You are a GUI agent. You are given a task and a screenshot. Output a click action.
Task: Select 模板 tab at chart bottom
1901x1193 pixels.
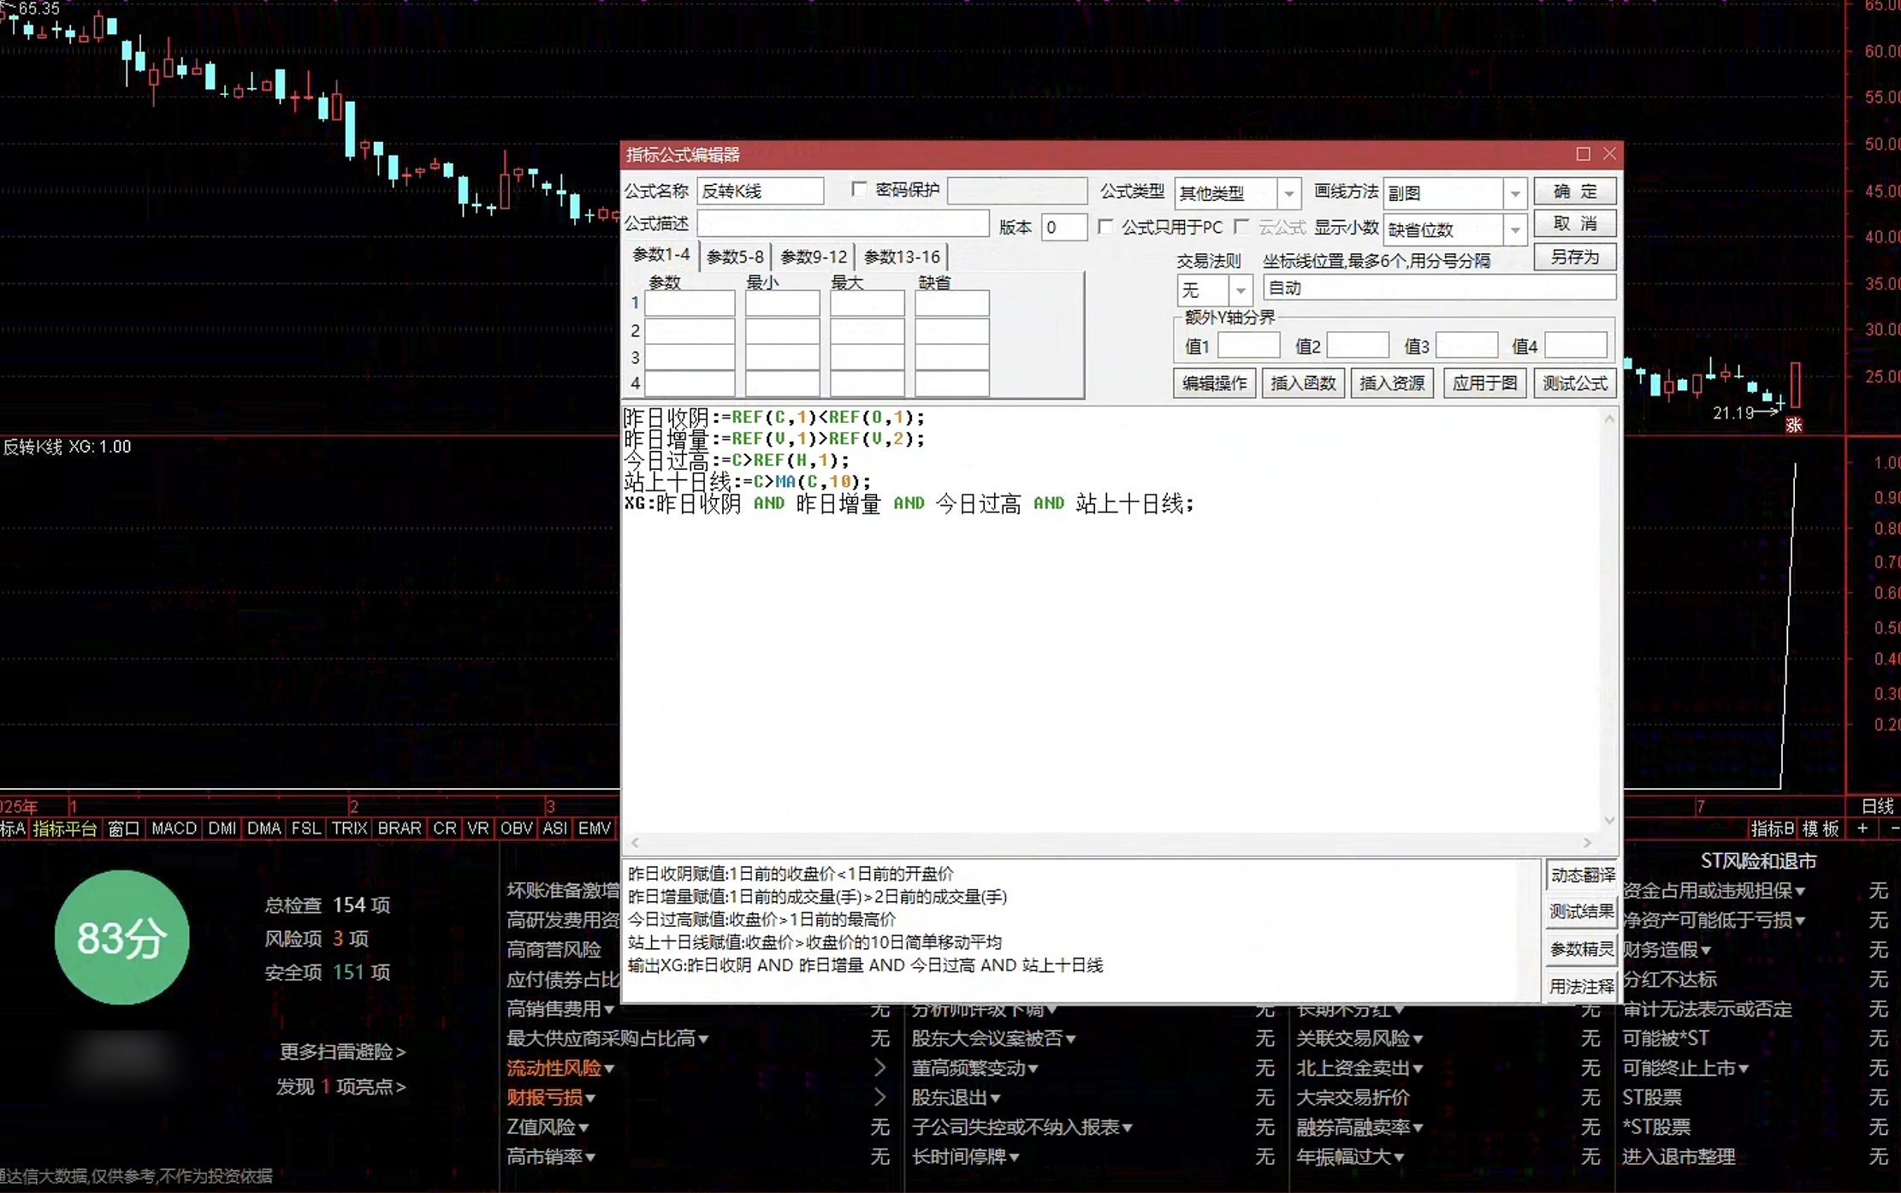point(1821,828)
